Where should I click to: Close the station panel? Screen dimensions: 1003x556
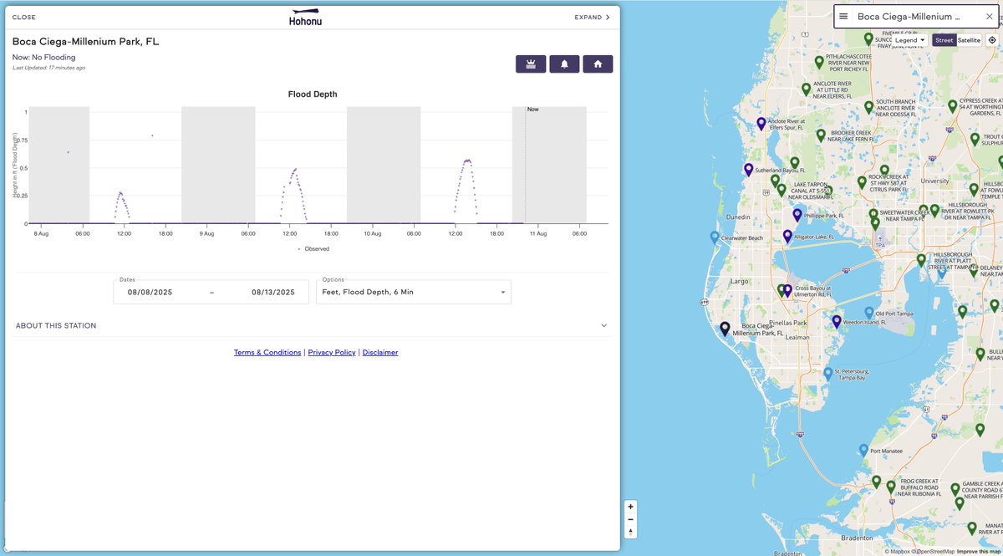tap(24, 17)
